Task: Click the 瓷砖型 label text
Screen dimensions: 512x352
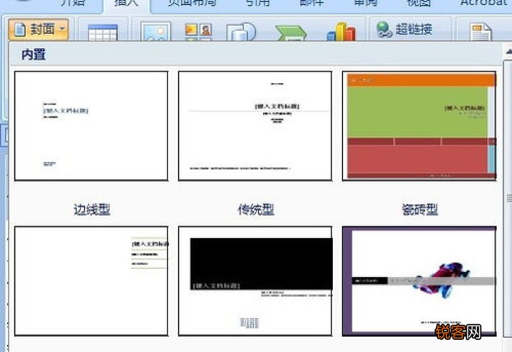Action: [420, 210]
